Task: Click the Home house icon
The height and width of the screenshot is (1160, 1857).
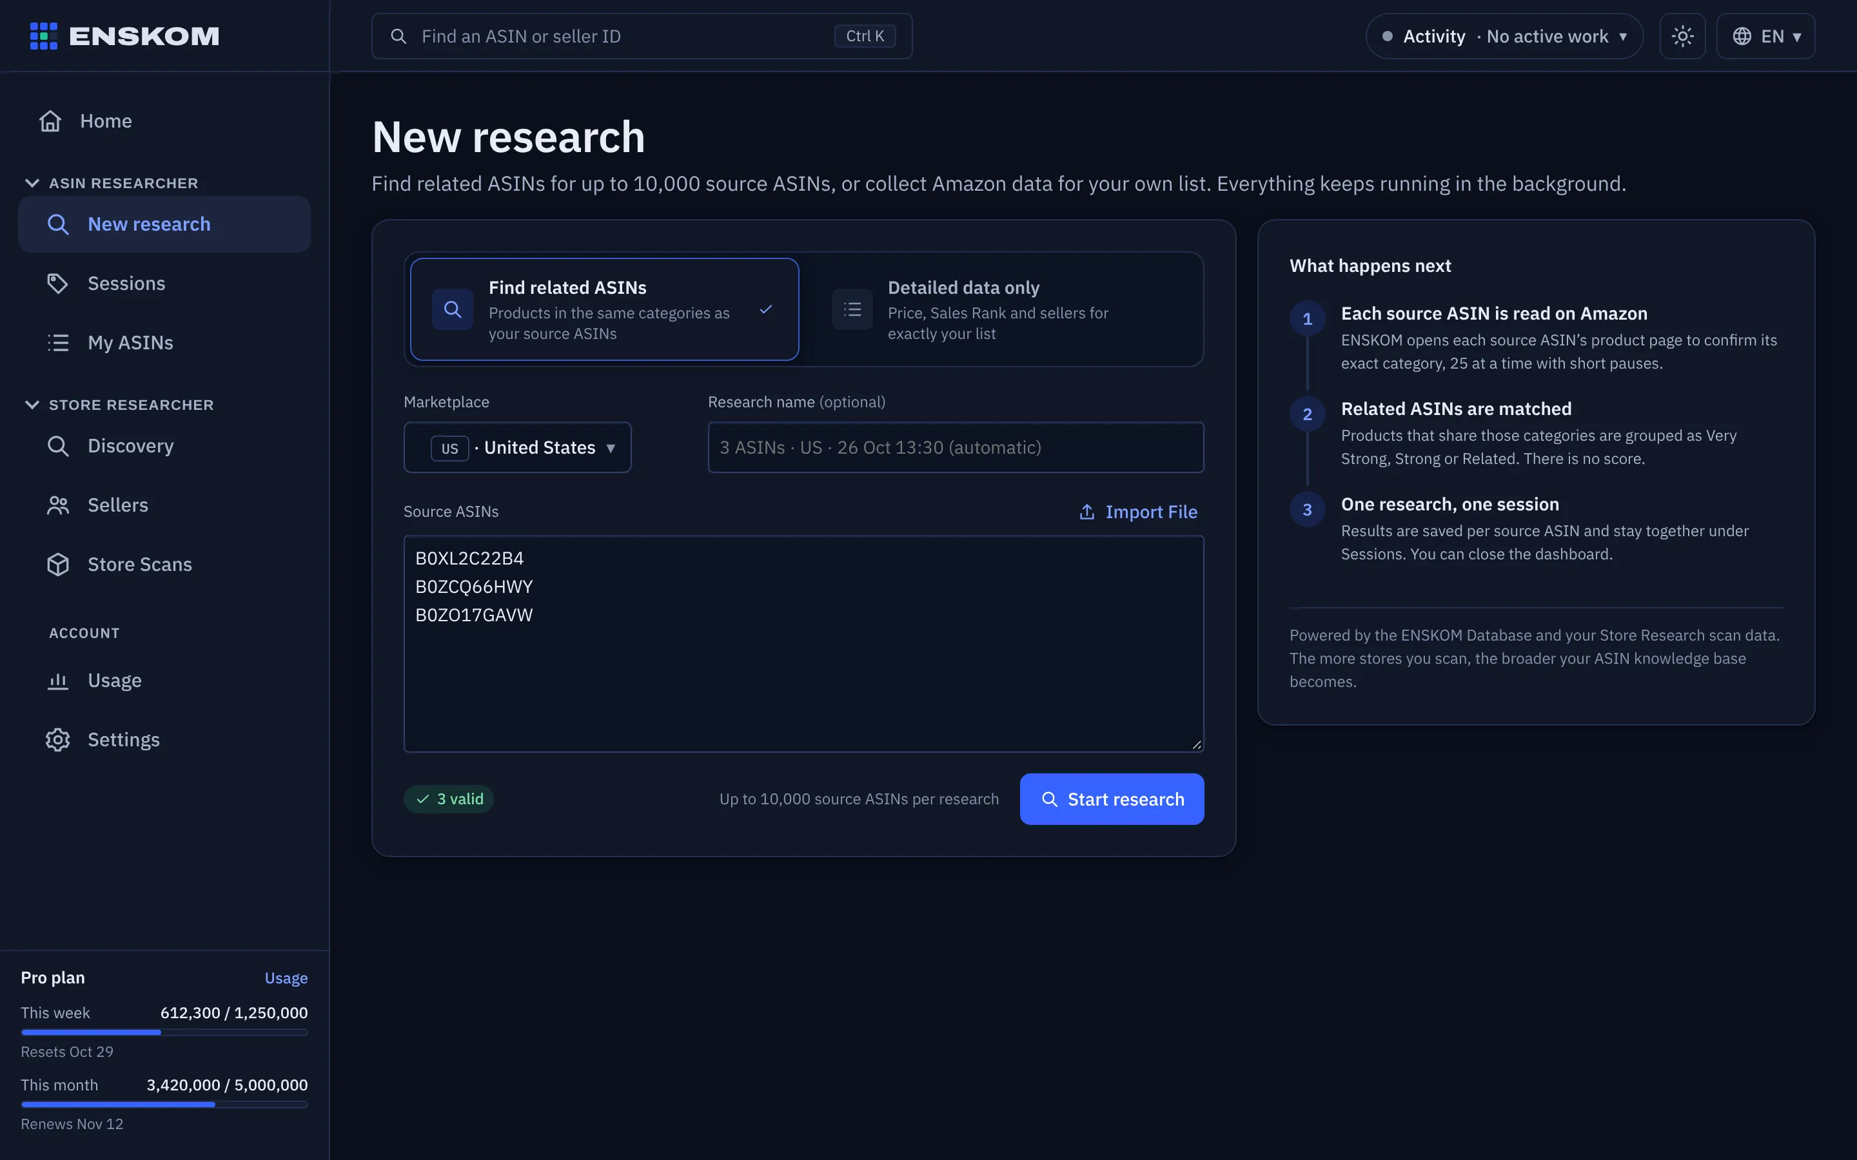Action: point(51,121)
